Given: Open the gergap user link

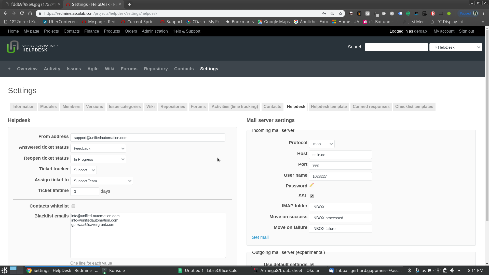Looking at the screenshot, I should pyautogui.click(x=420, y=31).
